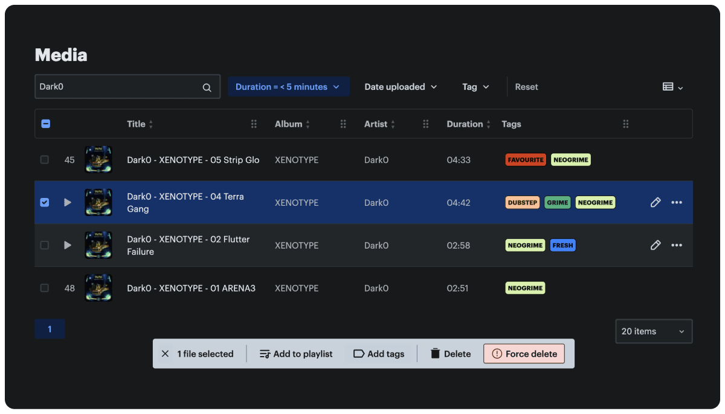Click the Add to playlist icon
Viewport: 725px width, 414px height.
(267, 354)
